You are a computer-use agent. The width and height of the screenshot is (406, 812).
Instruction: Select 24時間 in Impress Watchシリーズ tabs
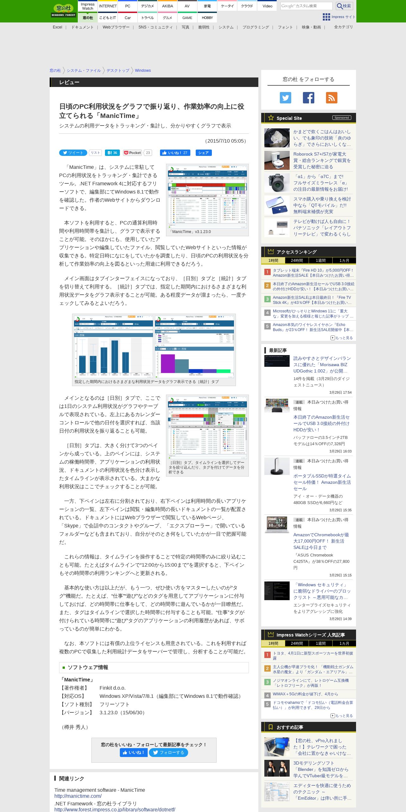(x=297, y=643)
